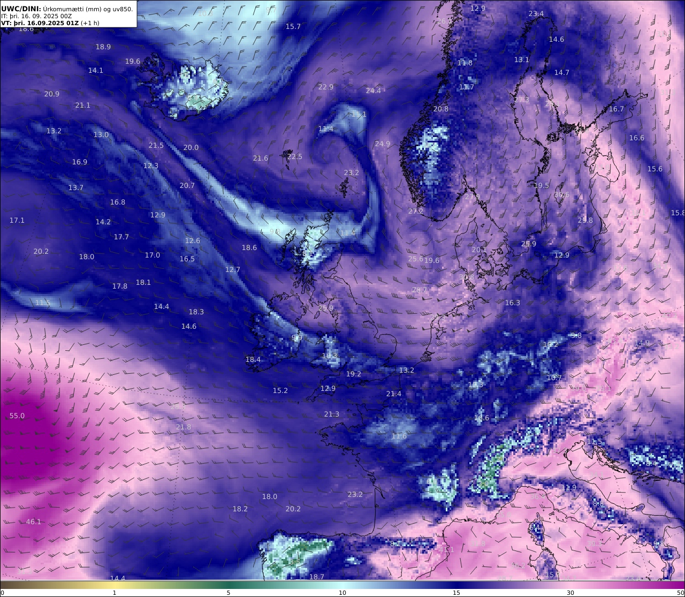Click the 15.6 value label
Screen dimensions: 685x597
coord(655,169)
